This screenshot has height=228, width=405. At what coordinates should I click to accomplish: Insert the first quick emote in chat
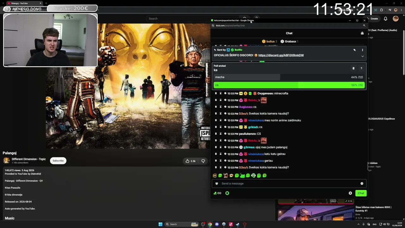coord(215,175)
